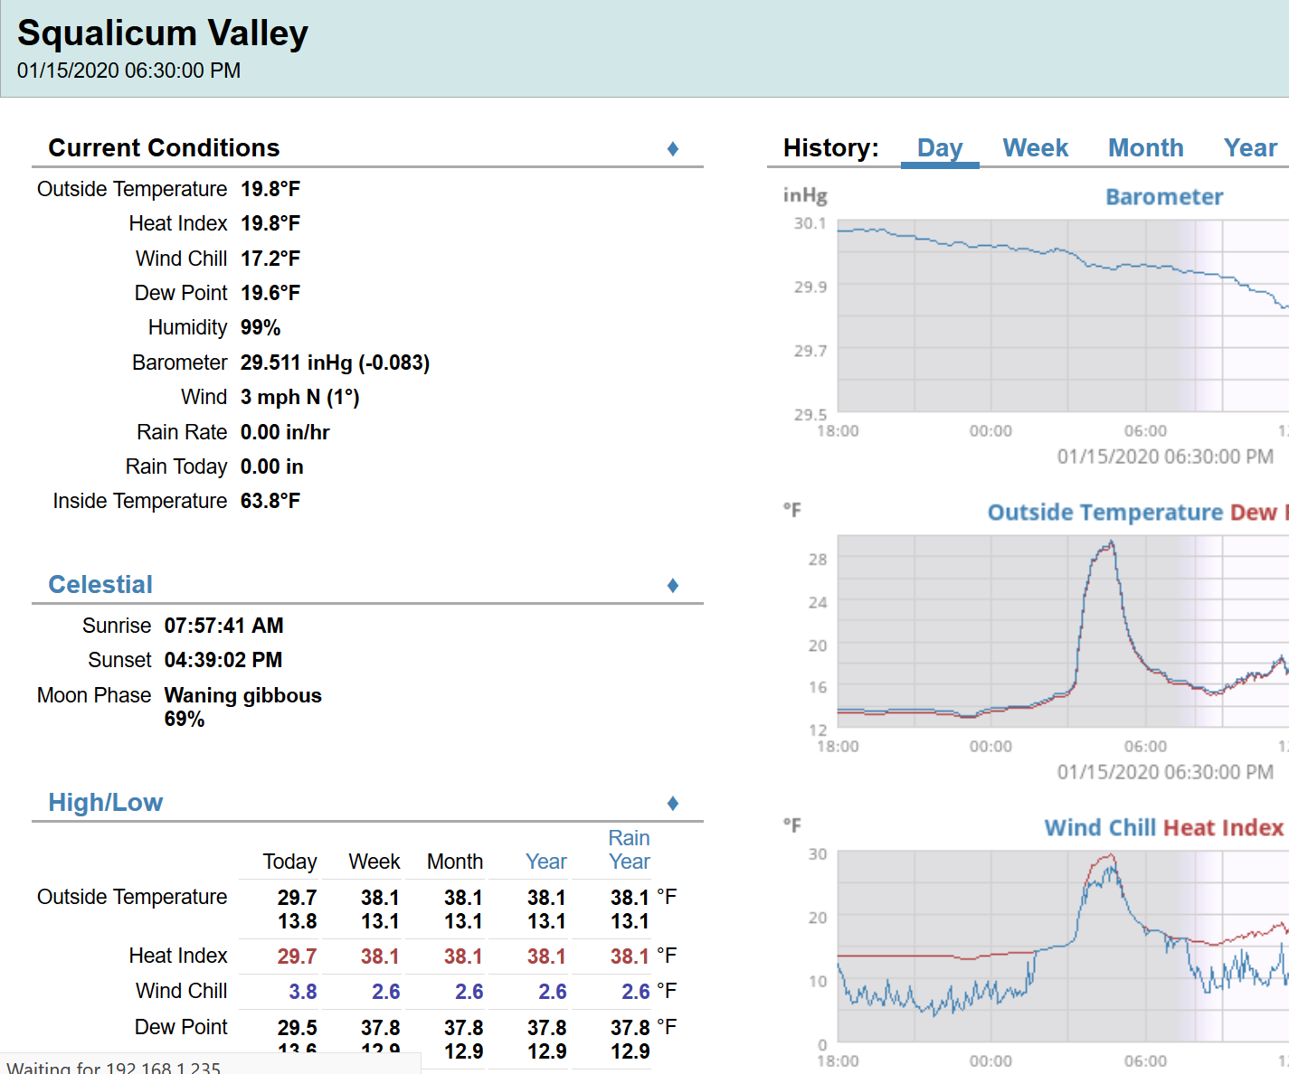Click the Outside Temperature chart legend label
Image resolution: width=1289 pixels, height=1074 pixels.
coord(1105,511)
